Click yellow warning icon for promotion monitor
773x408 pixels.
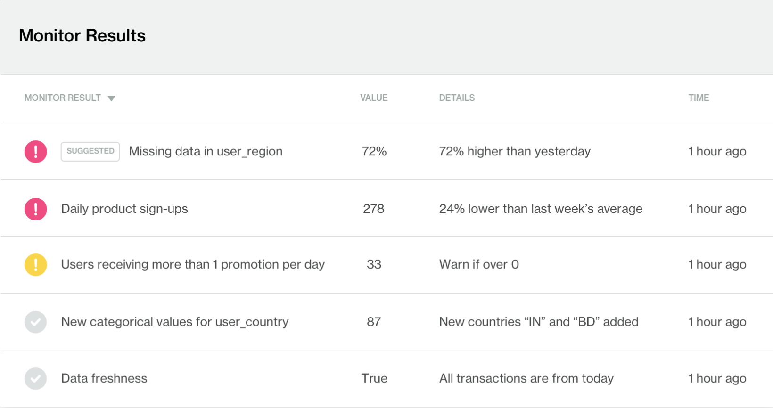[36, 265]
